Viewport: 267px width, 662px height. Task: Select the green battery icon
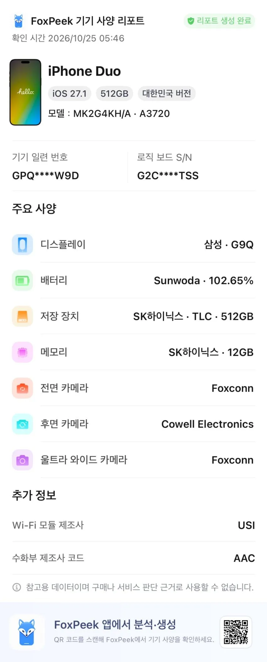click(22, 280)
